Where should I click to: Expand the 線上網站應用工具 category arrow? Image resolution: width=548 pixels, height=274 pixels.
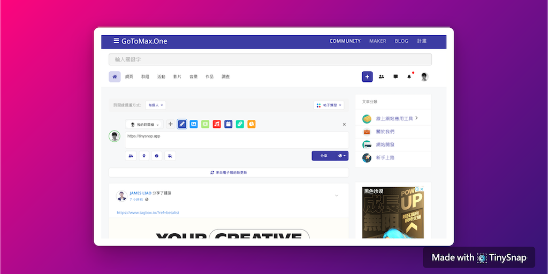(x=416, y=118)
